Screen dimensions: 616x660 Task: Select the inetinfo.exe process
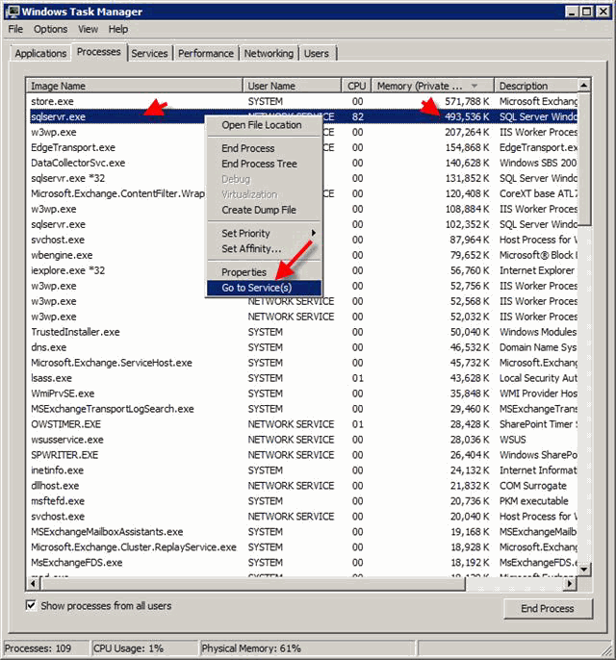click(x=302, y=470)
